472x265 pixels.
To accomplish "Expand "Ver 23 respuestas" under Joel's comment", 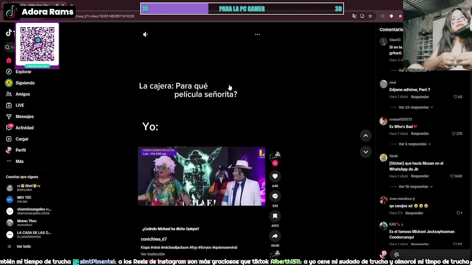I will point(416,107).
